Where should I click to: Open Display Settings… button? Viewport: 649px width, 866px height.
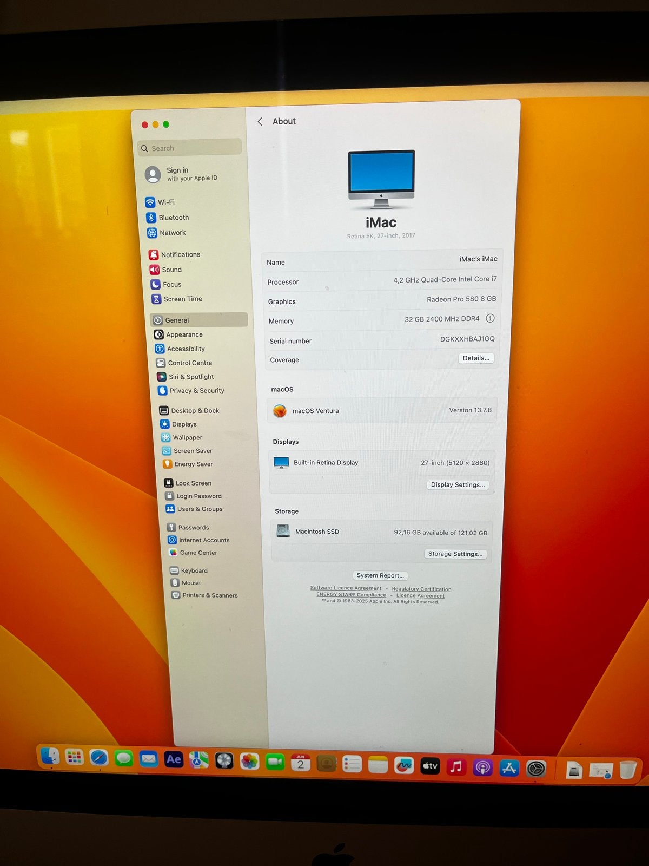458,484
